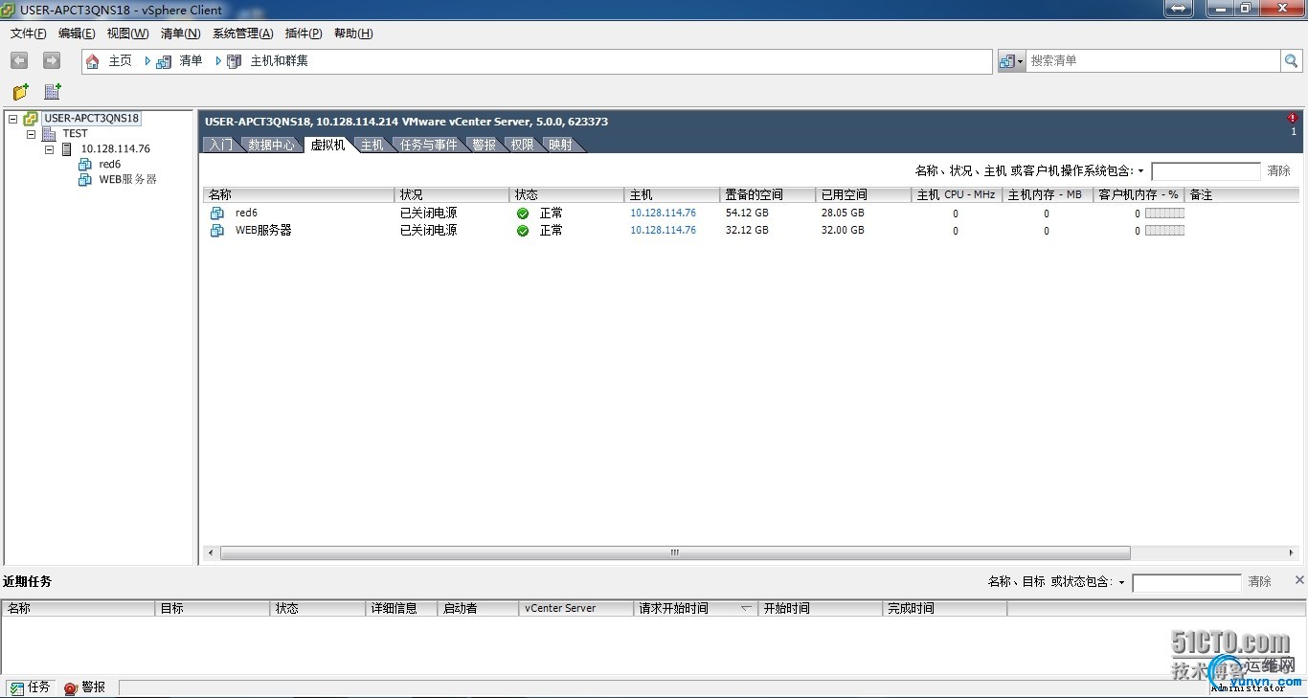Click the arrow after 主页 breadcrumb
The height and width of the screenshot is (698, 1308).
click(147, 61)
